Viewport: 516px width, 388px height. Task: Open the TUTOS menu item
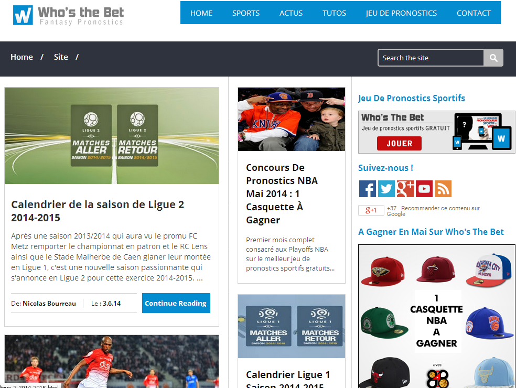pyautogui.click(x=334, y=13)
